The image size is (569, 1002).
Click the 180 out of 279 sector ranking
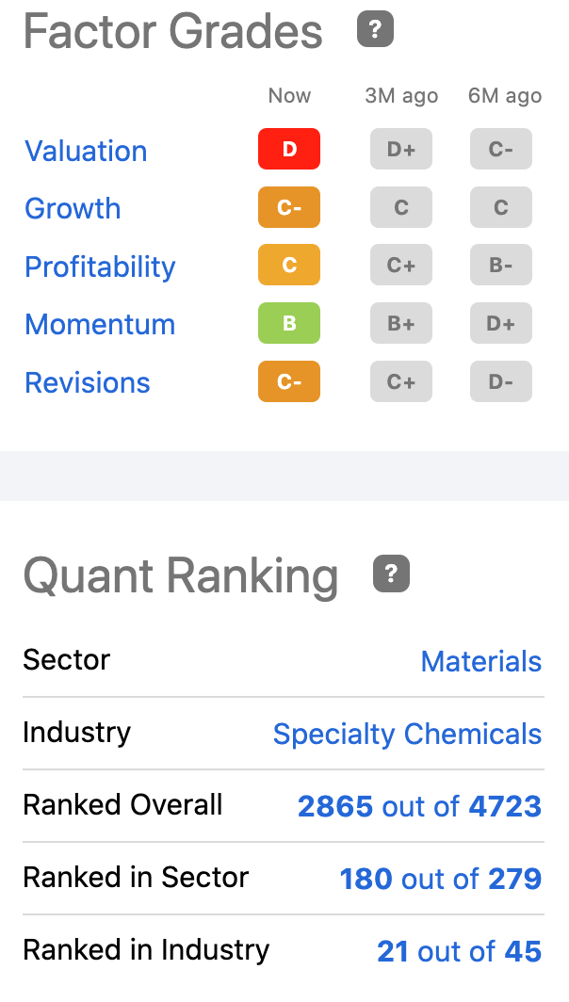(x=440, y=879)
